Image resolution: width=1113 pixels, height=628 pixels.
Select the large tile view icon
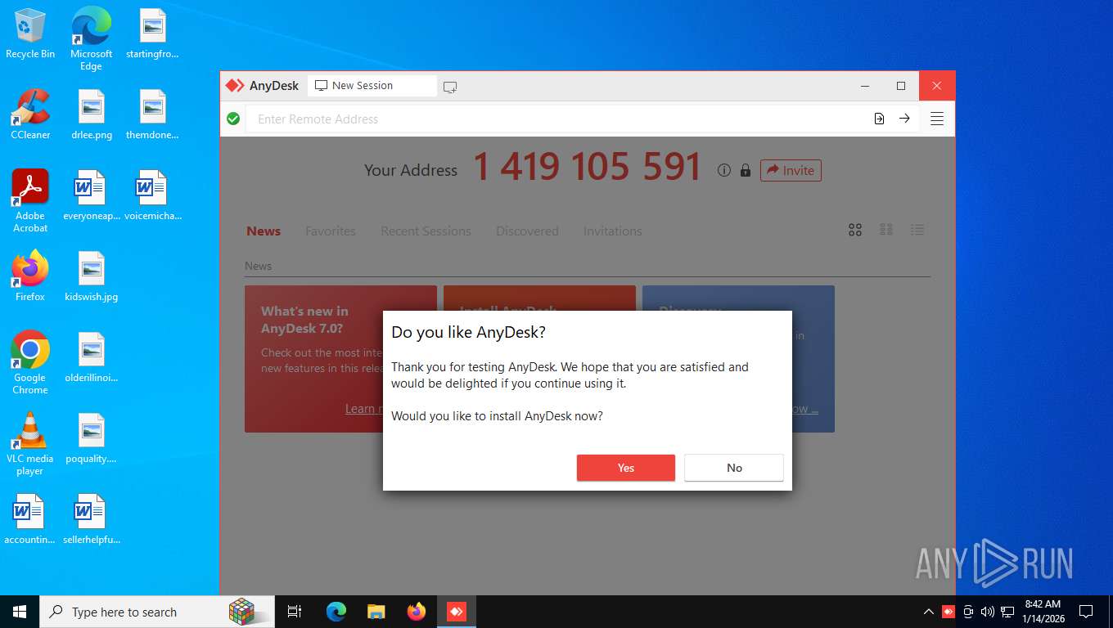tap(855, 231)
